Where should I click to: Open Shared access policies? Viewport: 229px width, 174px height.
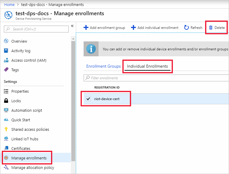pyautogui.click(x=30, y=129)
